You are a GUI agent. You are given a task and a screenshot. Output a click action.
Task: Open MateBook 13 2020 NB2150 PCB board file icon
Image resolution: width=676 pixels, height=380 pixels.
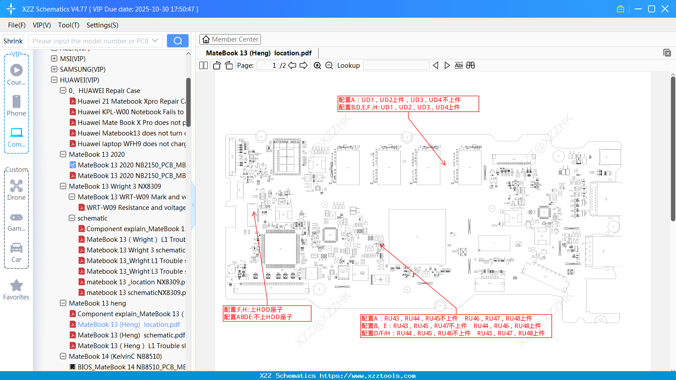(73, 165)
